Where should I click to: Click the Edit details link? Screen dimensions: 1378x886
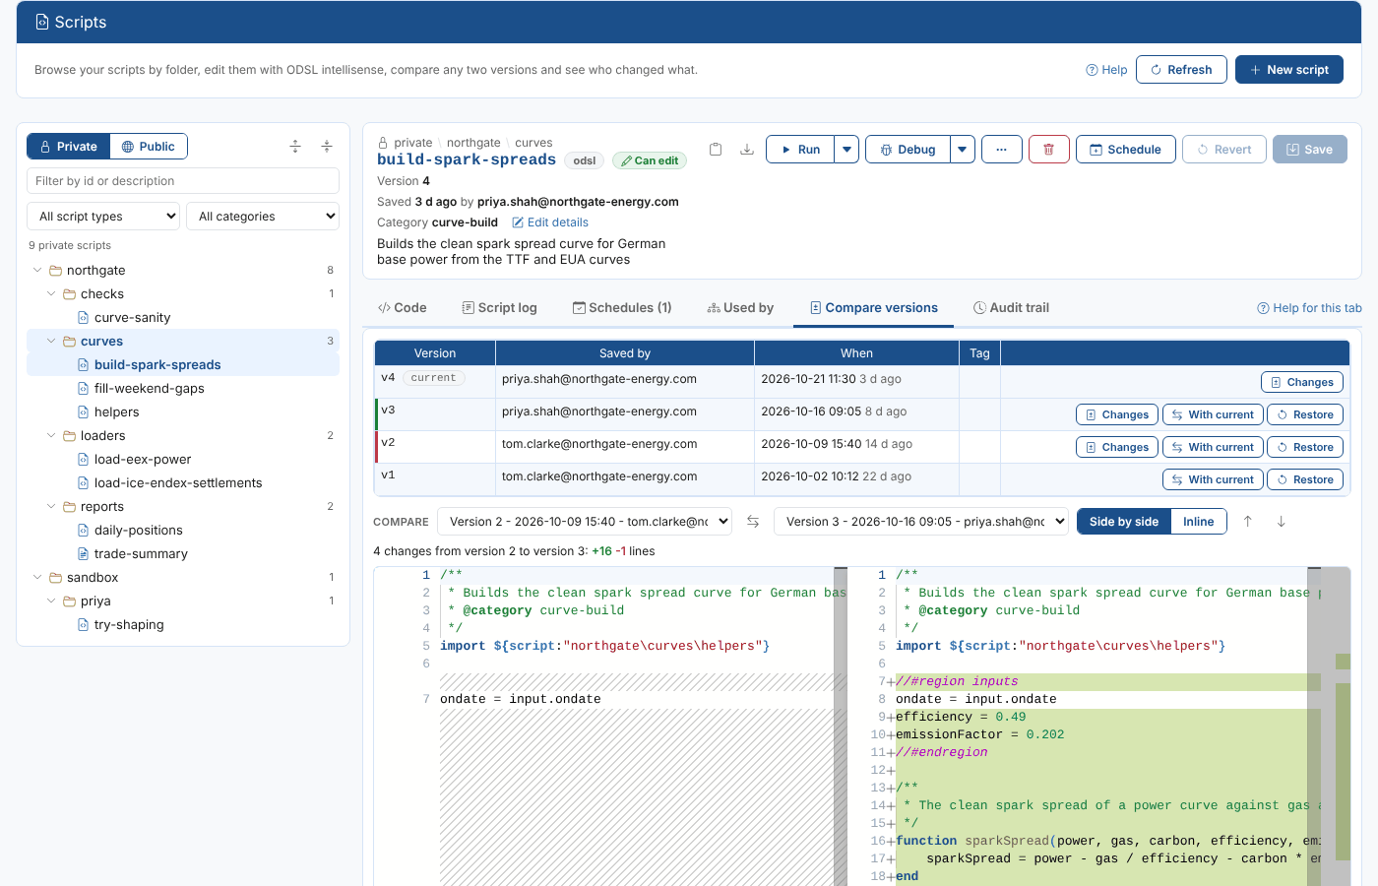coord(550,222)
